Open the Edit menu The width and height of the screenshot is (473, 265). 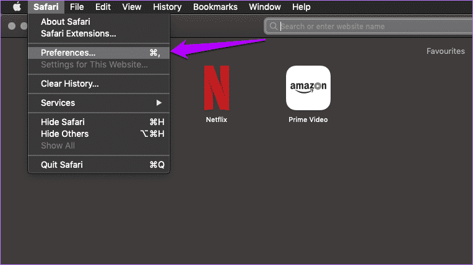pyautogui.click(x=103, y=7)
